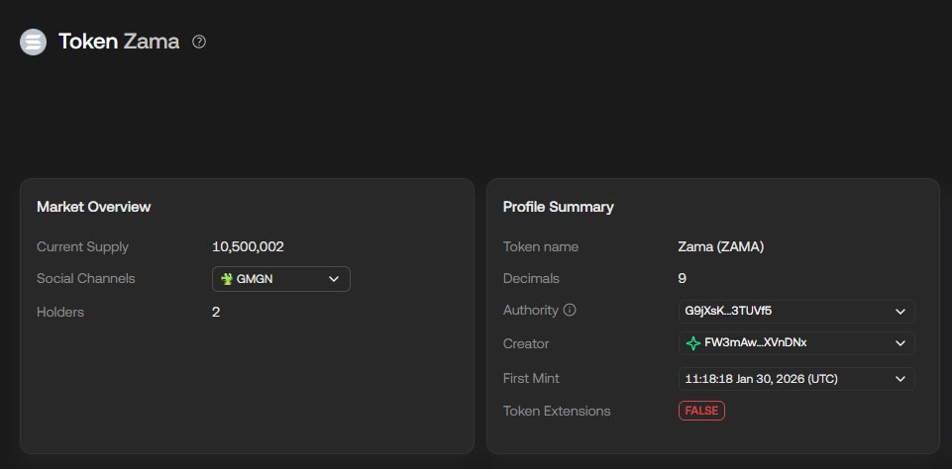Click the Holders count value
952x469 pixels.
[216, 312]
